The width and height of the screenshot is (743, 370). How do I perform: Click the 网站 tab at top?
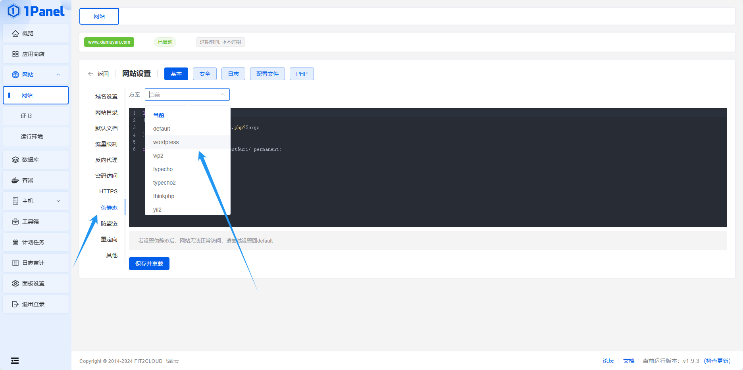[99, 16]
